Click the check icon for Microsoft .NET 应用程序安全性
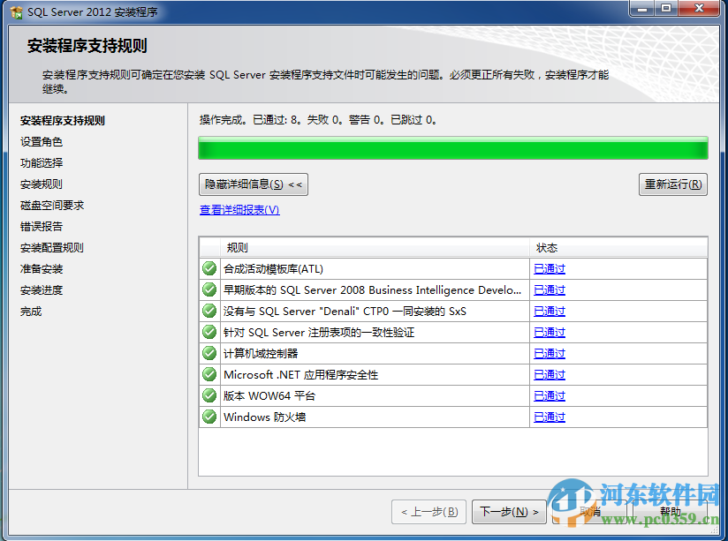Screen dimensions: 728x541 click(209, 374)
